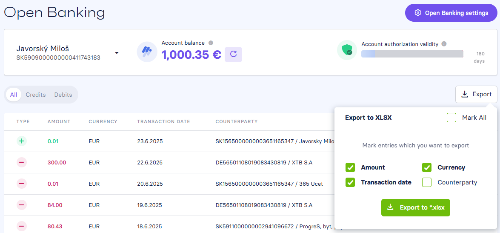This screenshot has height=233, width=500.
Task: Click the blue account balance logo icon
Action: pyautogui.click(x=147, y=52)
